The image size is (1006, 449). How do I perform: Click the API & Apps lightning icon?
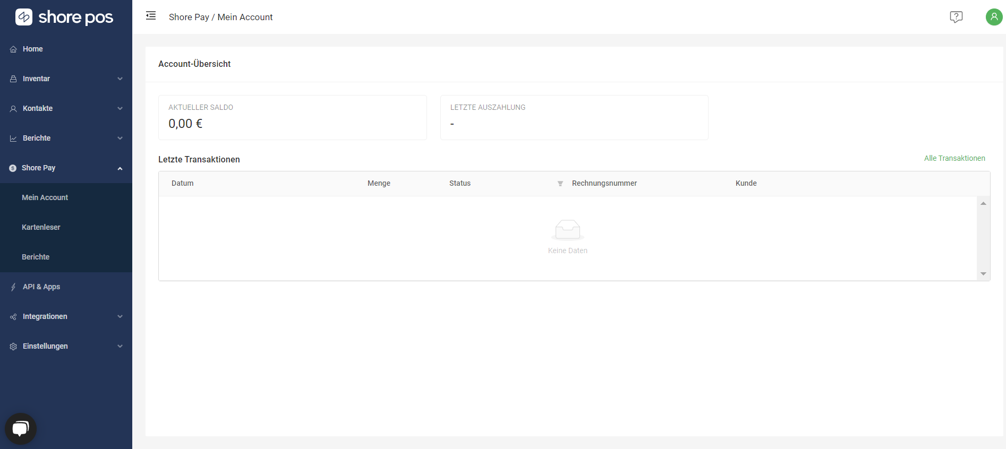click(x=13, y=287)
